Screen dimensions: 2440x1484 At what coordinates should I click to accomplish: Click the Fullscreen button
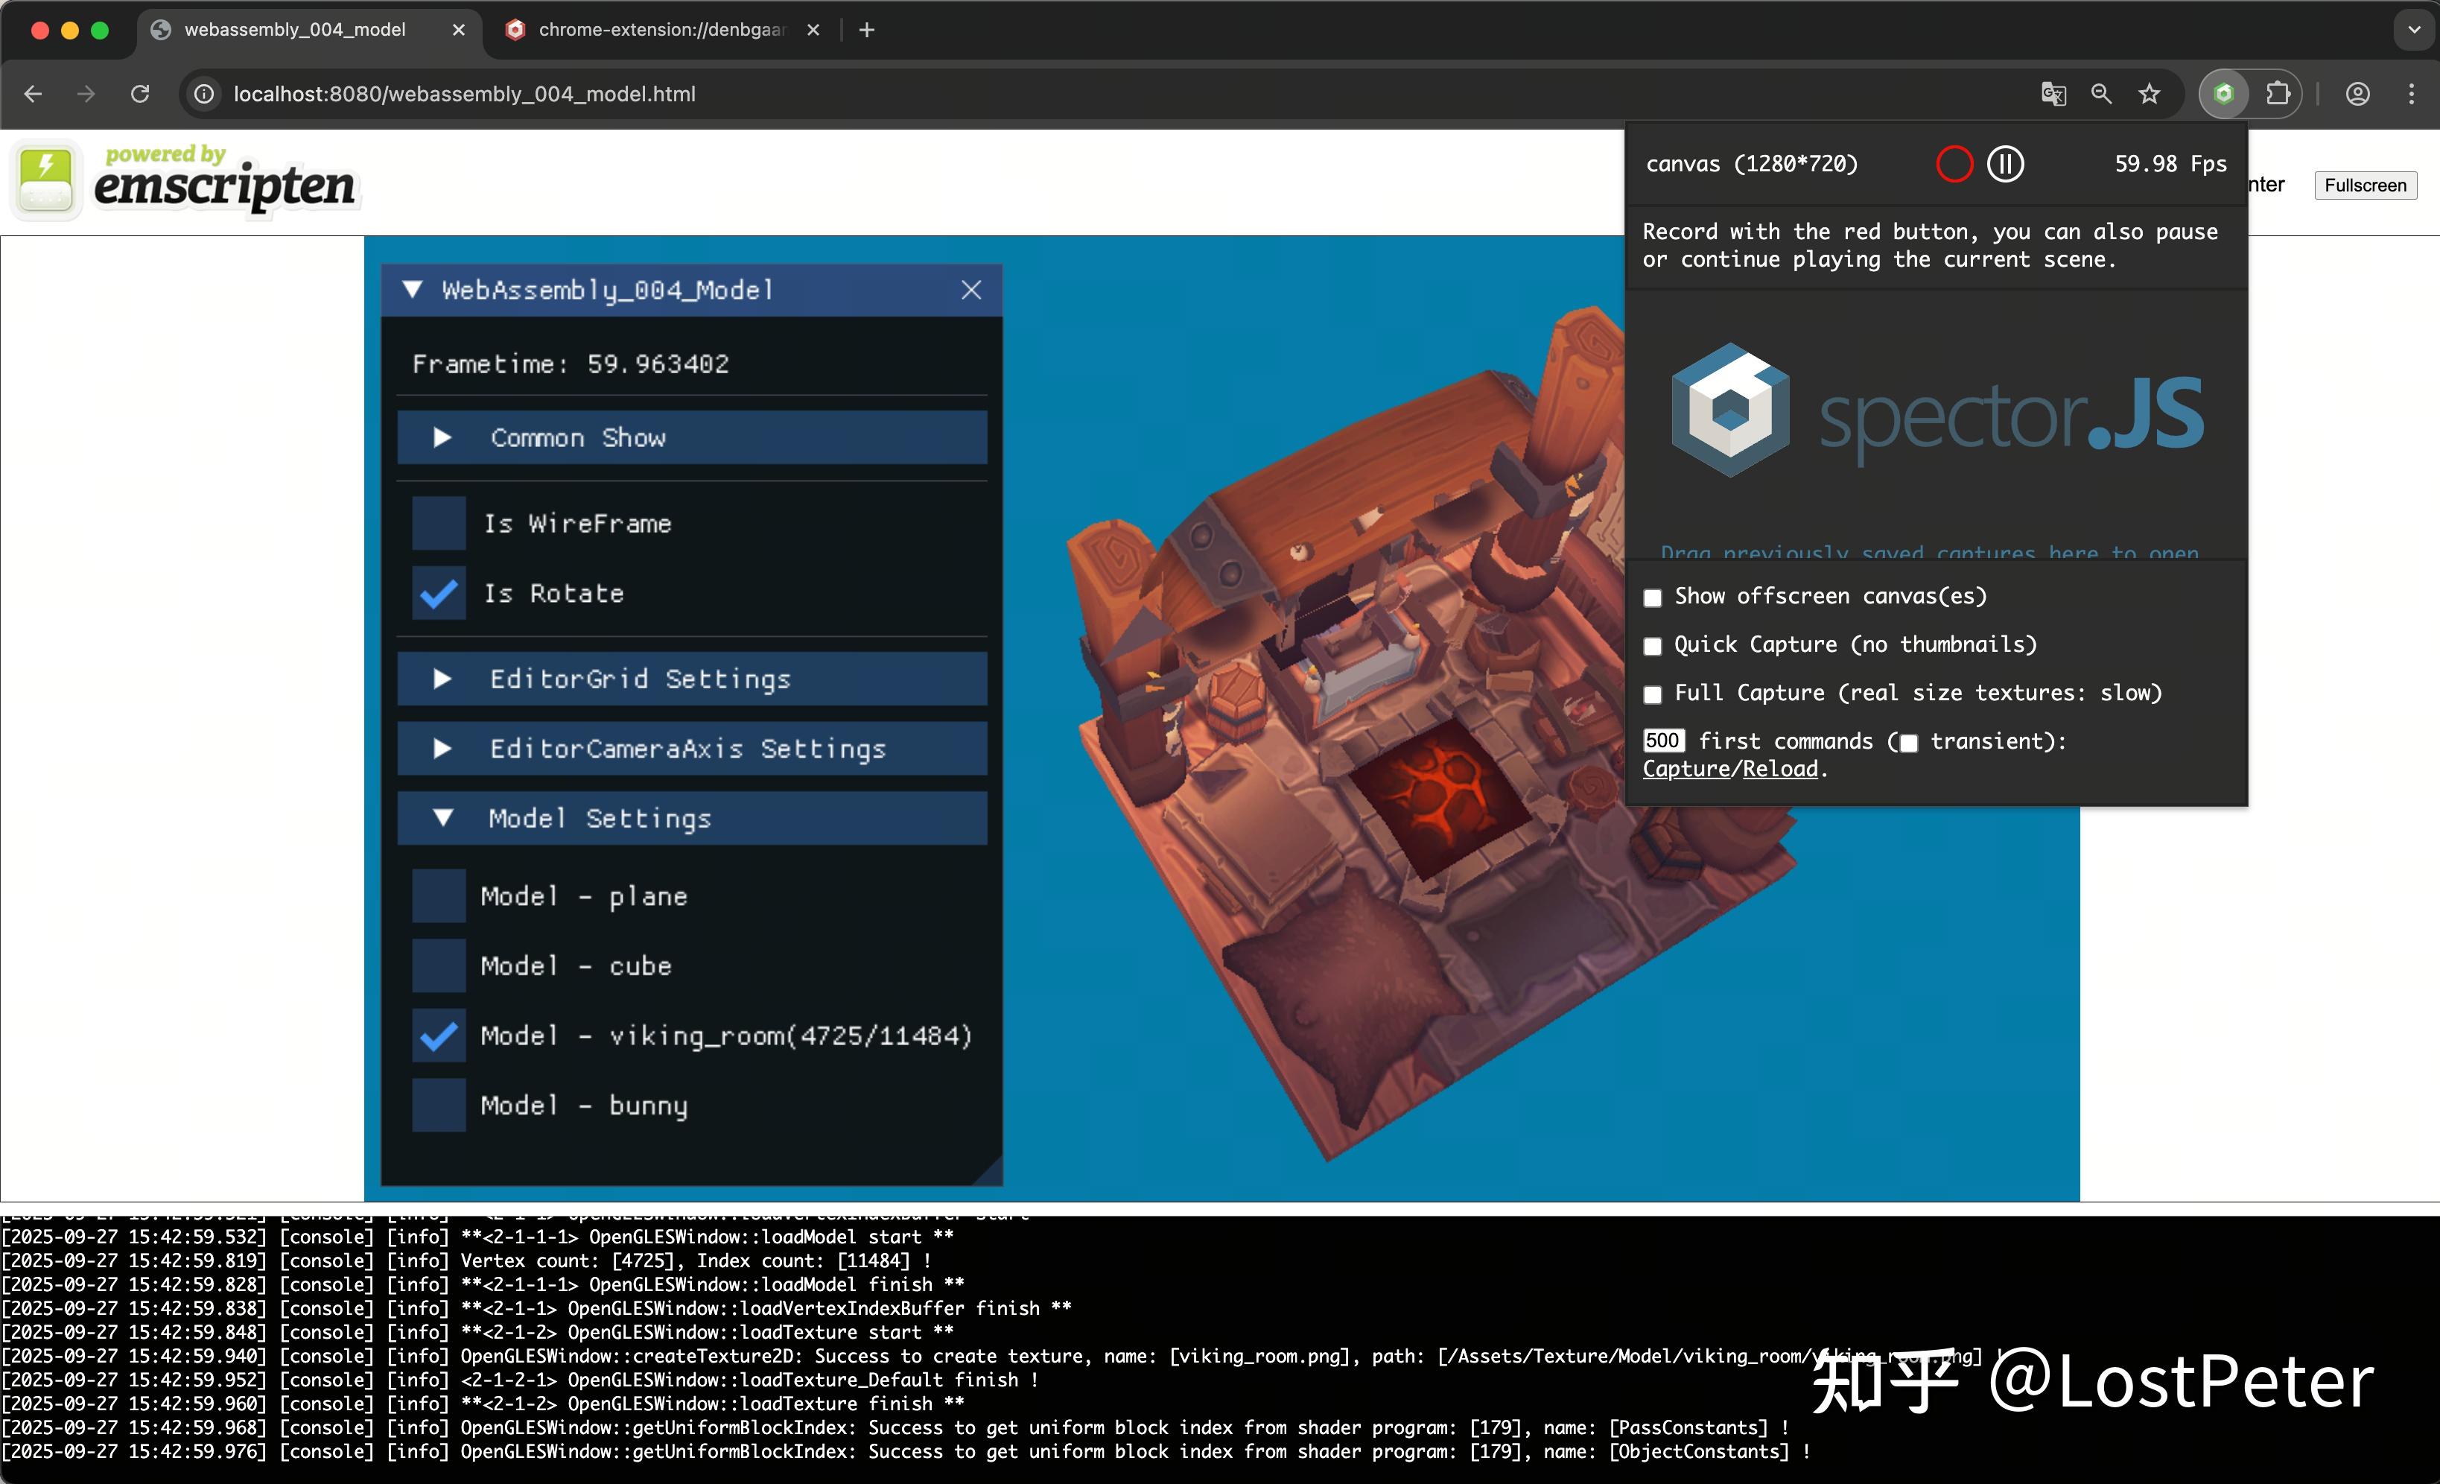(2364, 185)
